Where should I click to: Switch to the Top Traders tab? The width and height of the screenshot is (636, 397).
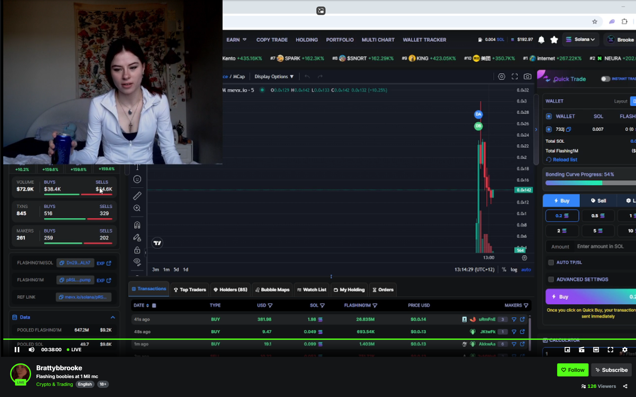coord(190,290)
